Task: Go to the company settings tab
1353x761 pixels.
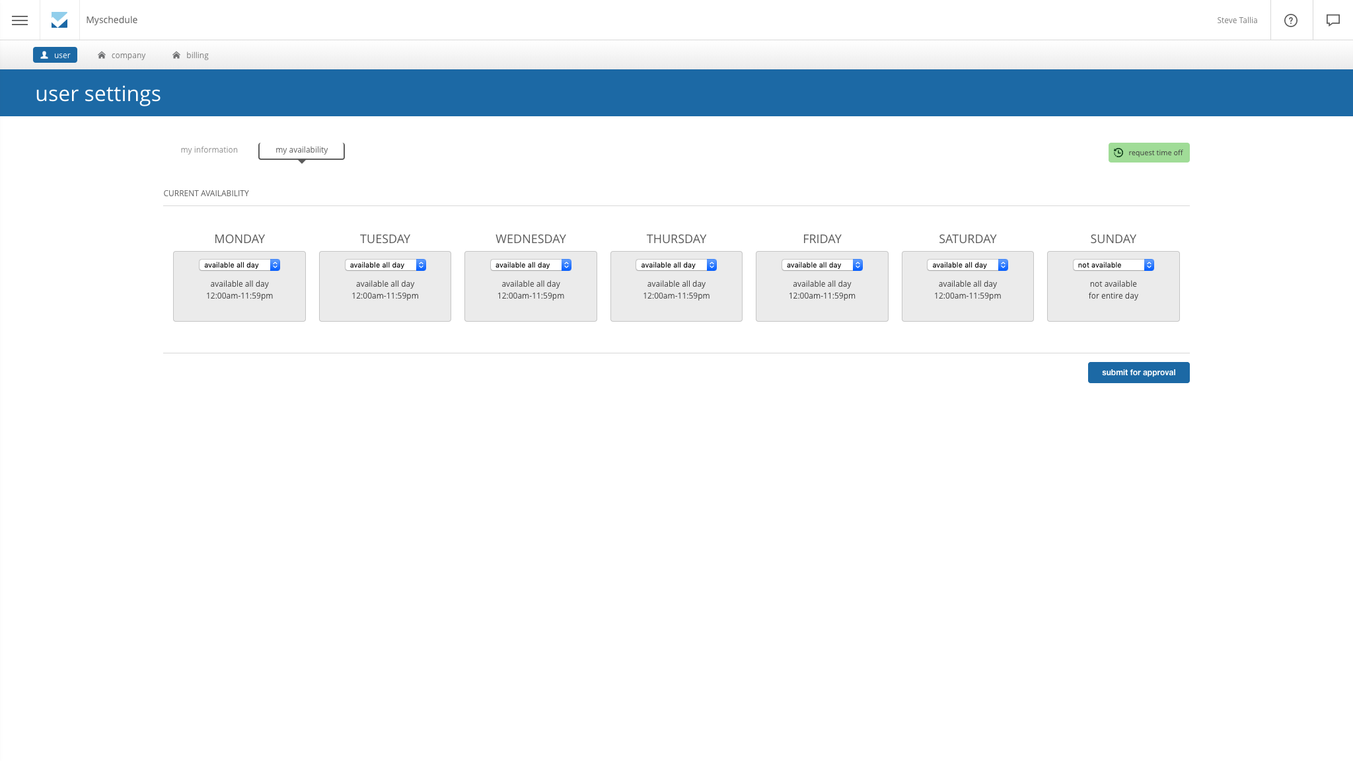Action: click(x=128, y=55)
